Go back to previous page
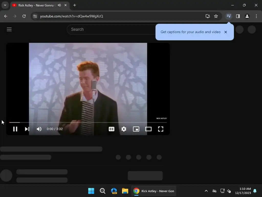Screen dimensions: 262x197 (6, 16)
